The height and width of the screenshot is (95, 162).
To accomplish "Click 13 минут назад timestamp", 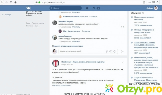I will coord(65,41).
